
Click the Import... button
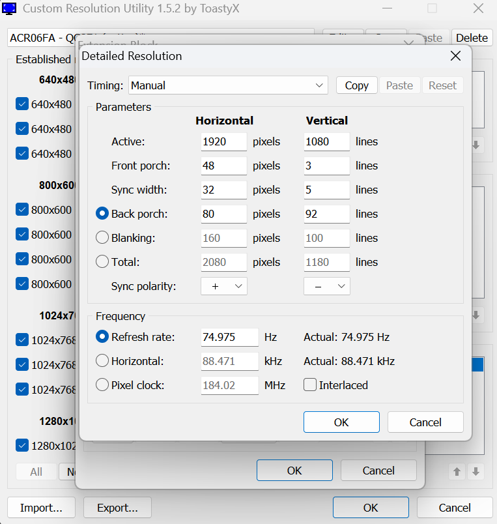(41, 508)
